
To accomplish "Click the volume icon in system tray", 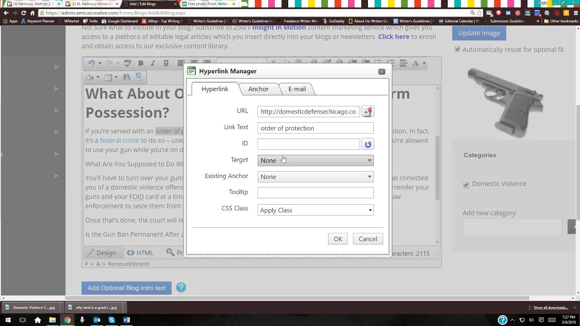I will [532, 320].
